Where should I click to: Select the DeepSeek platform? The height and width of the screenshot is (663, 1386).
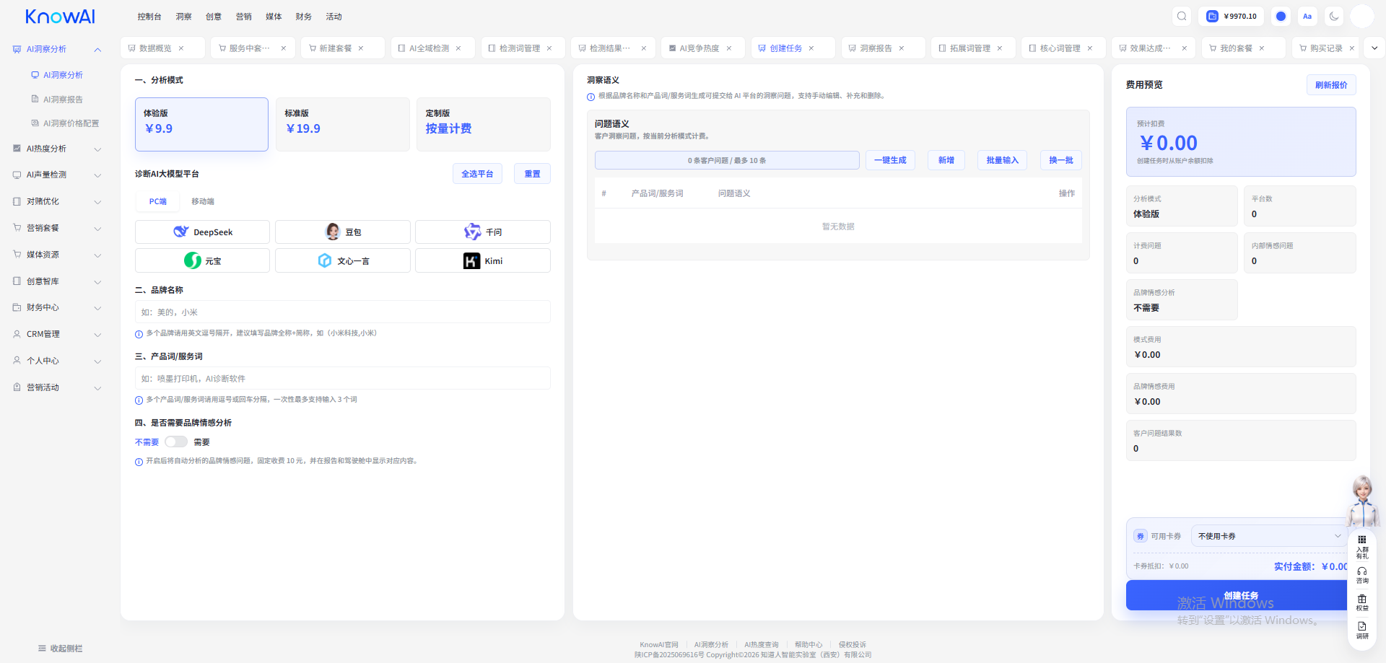tap(202, 232)
